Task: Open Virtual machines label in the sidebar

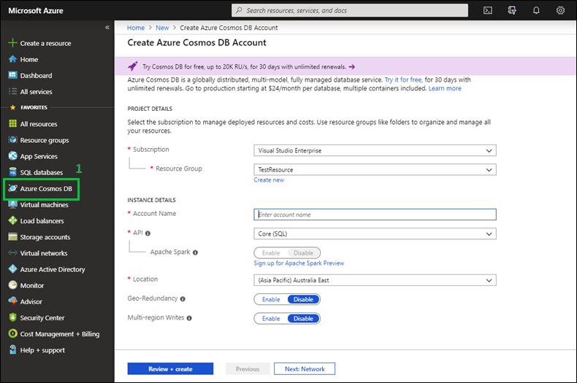Action: [44, 205]
